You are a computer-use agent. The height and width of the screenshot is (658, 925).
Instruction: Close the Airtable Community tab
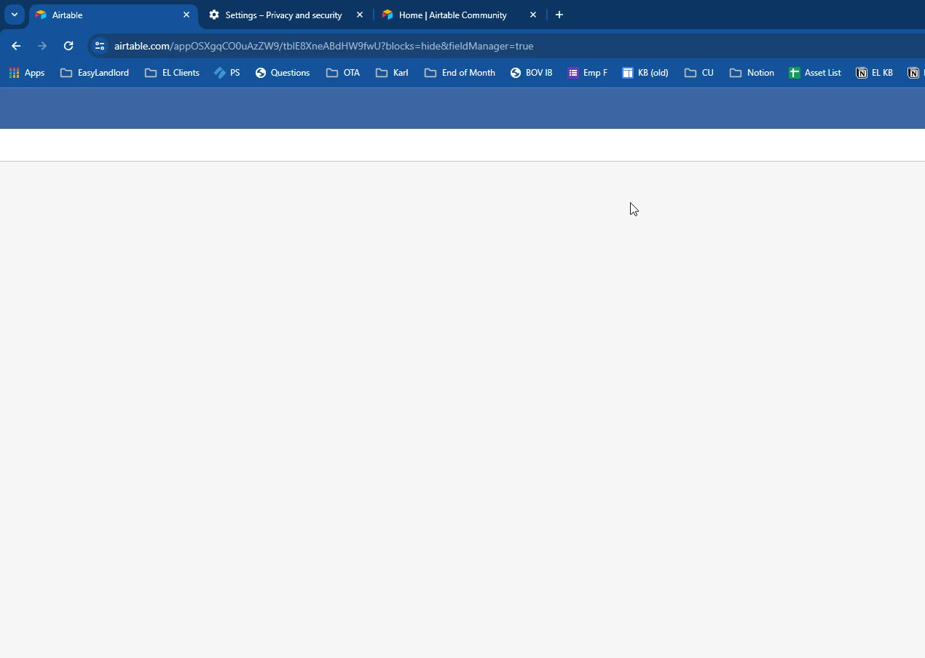pyautogui.click(x=533, y=15)
